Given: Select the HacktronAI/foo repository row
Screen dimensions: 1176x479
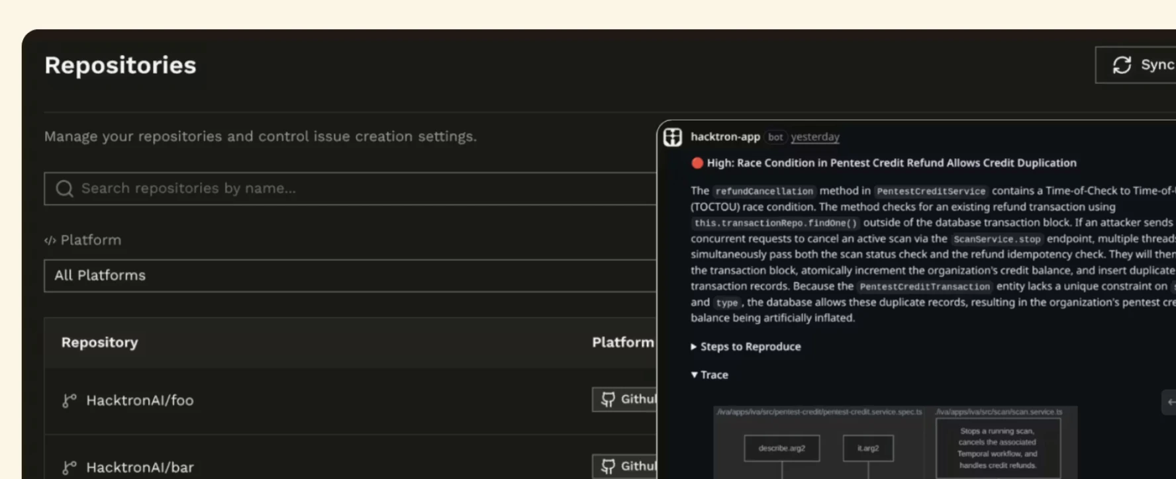Looking at the screenshot, I should [350, 400].
